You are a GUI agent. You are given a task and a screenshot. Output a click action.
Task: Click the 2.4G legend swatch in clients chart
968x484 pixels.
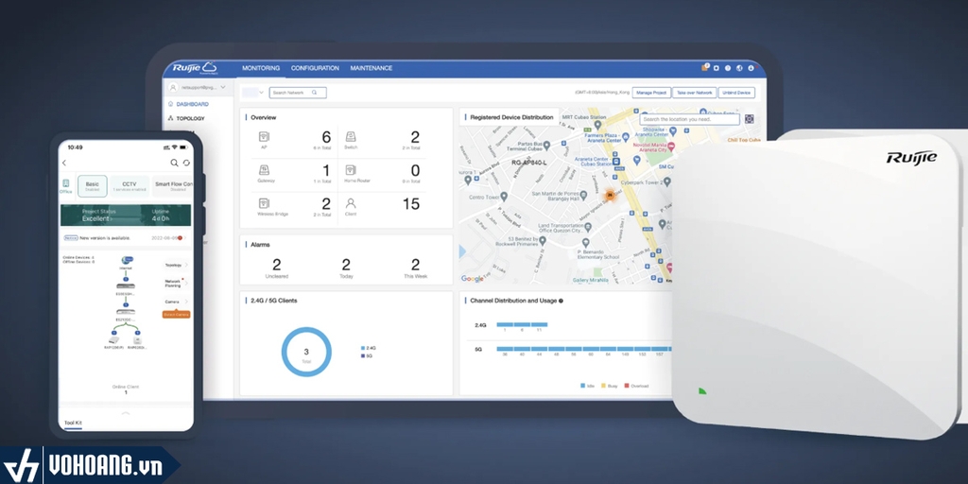[x=363, y=348]
